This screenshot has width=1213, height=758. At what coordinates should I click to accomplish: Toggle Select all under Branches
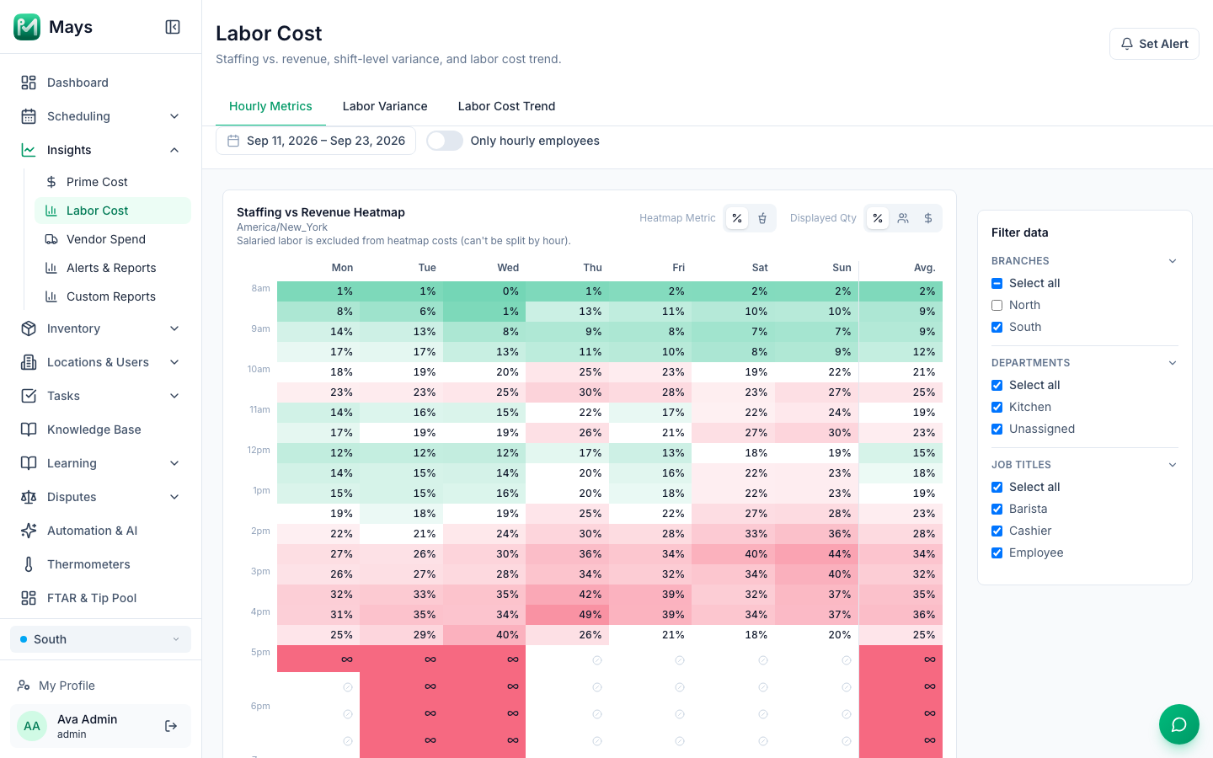click(x=997, y=283)
